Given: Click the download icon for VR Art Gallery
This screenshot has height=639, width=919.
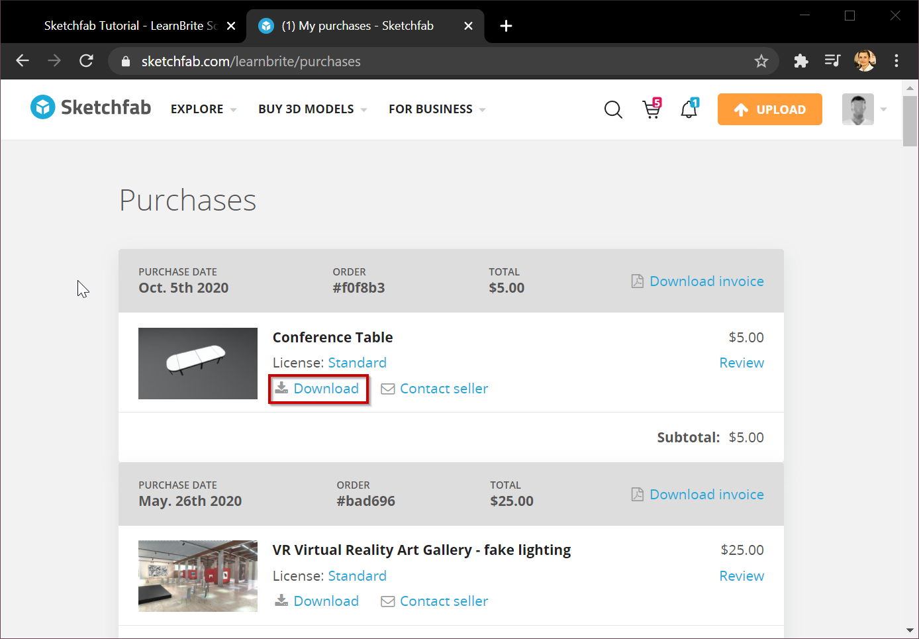Looking at the screenshot, I should 281,601.
